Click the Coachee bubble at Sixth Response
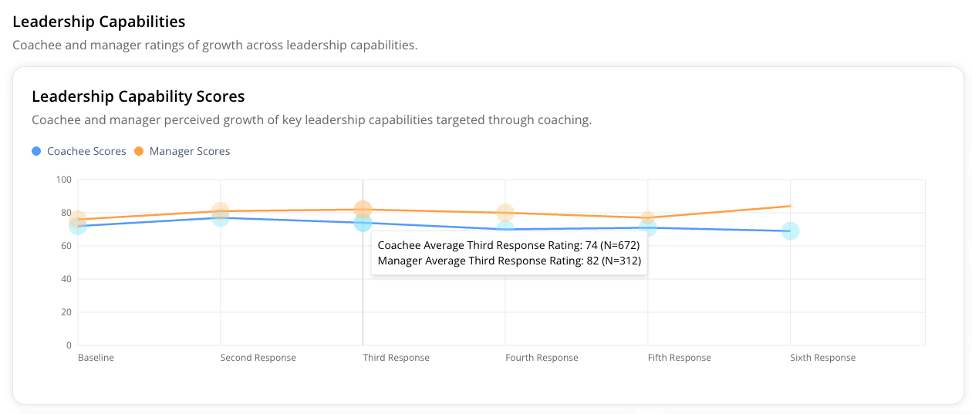The width and height of the screenshot is (972, 414). click(790, 231)
